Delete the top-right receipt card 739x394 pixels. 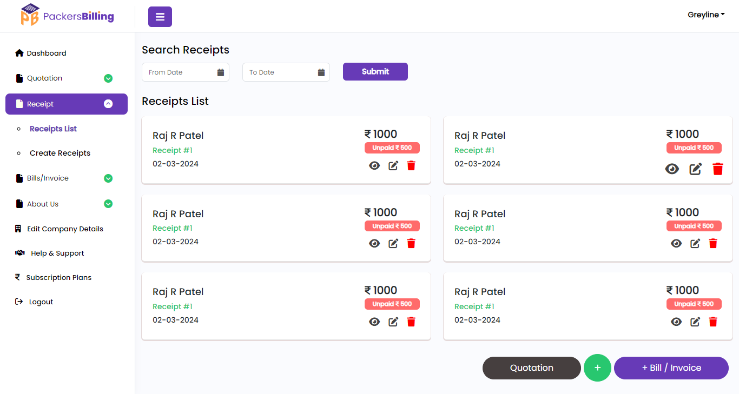click(718, 169)
